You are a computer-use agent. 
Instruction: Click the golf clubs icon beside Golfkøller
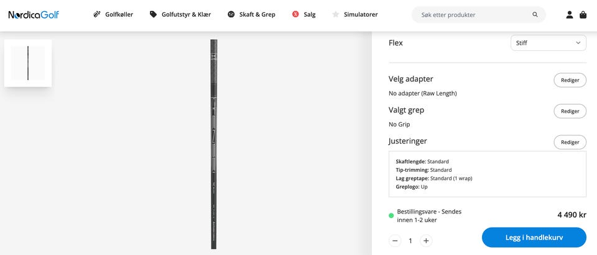[97, 14]
